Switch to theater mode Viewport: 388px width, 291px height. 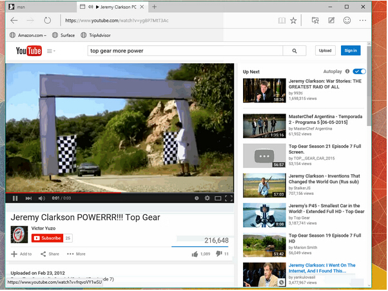[x=218, y=198]
